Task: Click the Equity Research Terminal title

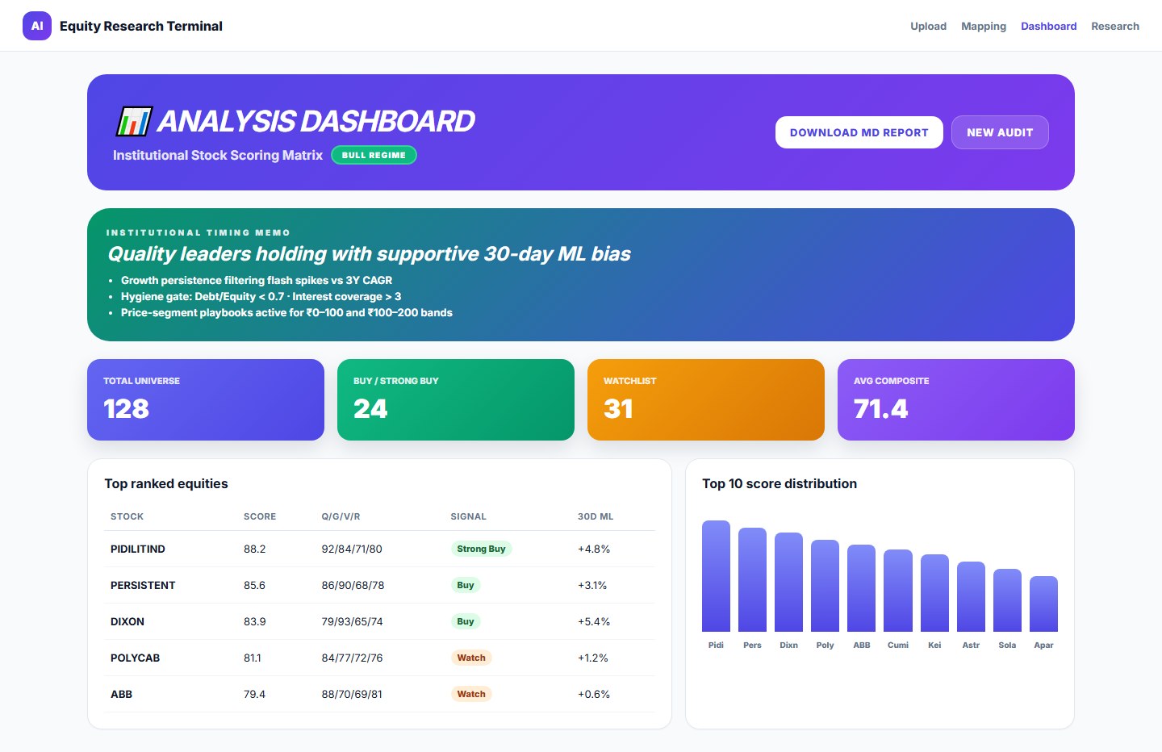Action: click(x=141, y=26)
